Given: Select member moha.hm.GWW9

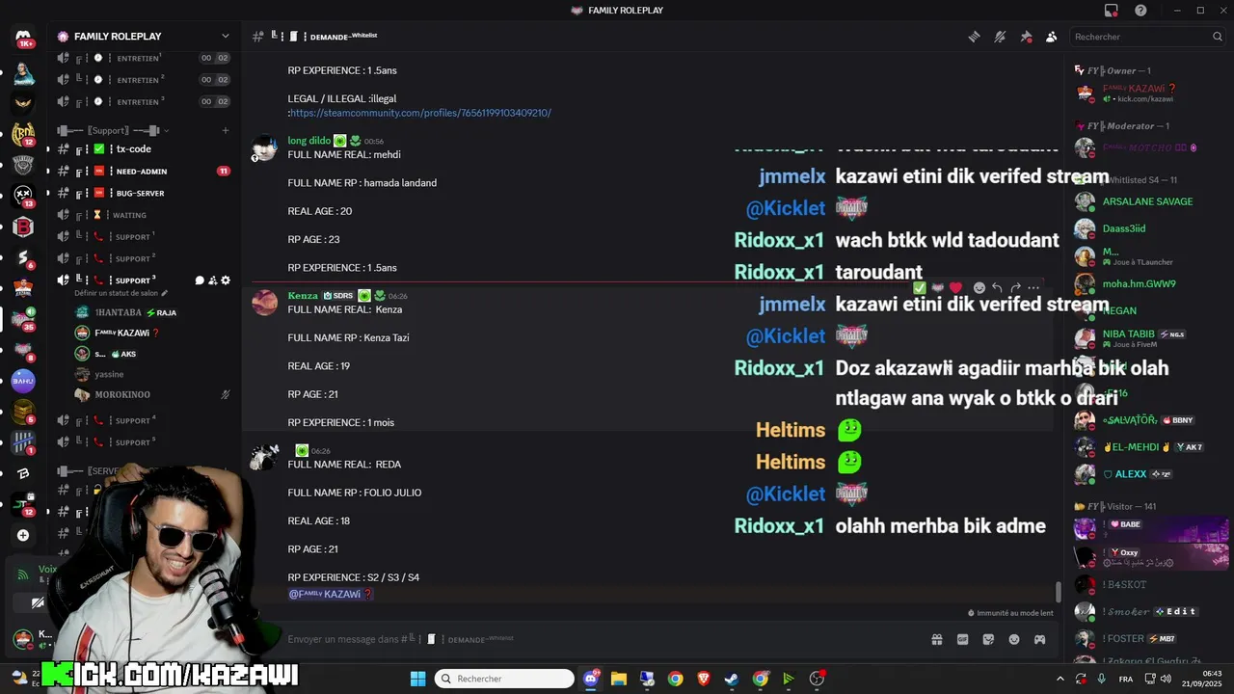Looking at the screenshot, I should click(1147, 283).
